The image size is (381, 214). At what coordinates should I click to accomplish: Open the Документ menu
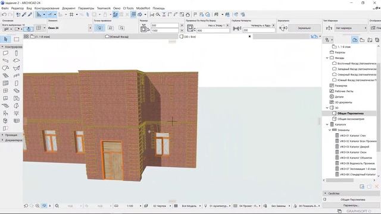69,8
